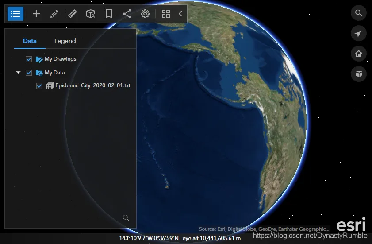372x244 pixels.
Task: Switch to the Legend tab
Action: 65,41
